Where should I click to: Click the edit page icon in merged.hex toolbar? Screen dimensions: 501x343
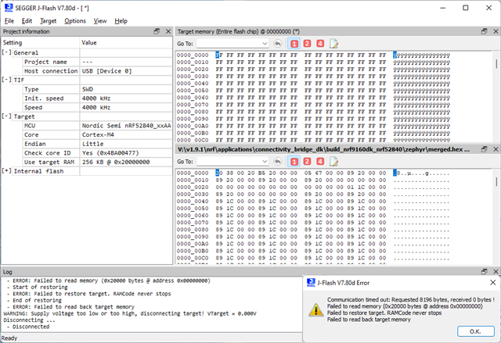(x=333, y=161)
